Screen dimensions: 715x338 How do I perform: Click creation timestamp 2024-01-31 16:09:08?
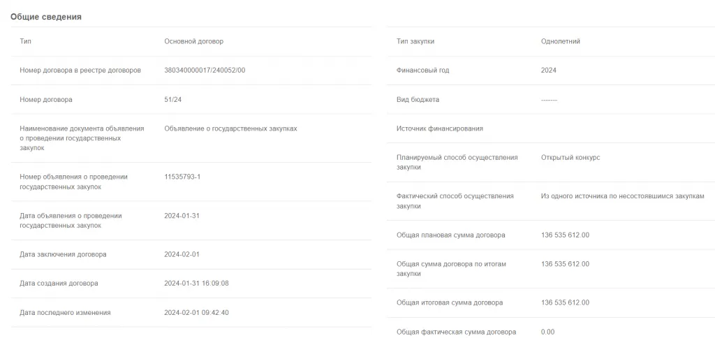(196, 284)
